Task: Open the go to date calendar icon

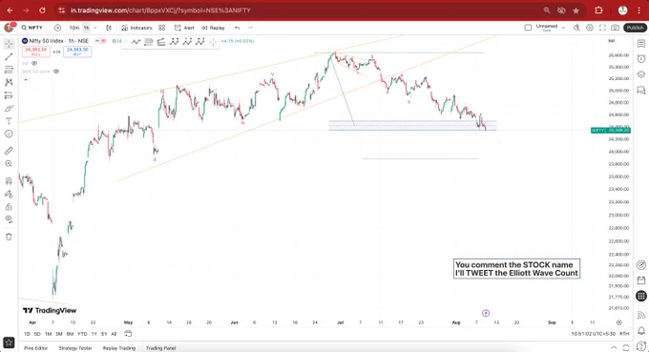Action: pos(128,333)
